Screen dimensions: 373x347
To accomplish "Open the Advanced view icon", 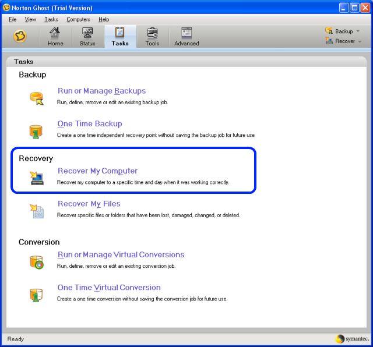I will pyautogui.click(x=186, y=33).
